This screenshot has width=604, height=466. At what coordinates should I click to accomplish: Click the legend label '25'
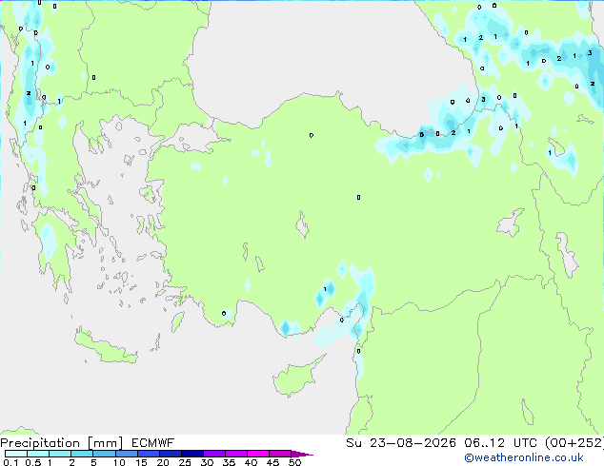tap(185, 462)
